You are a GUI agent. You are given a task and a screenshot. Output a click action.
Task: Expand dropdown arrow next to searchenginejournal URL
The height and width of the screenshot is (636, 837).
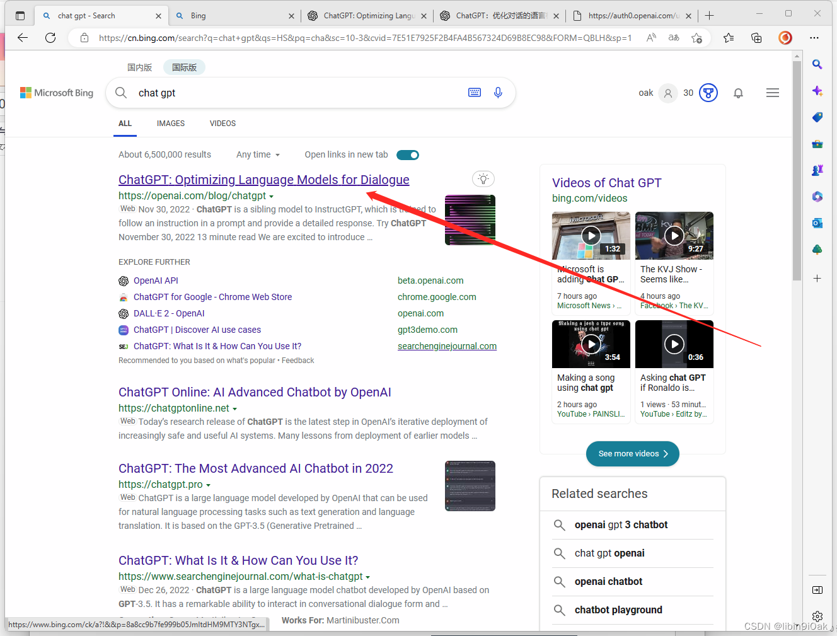(x=367, y=577)
